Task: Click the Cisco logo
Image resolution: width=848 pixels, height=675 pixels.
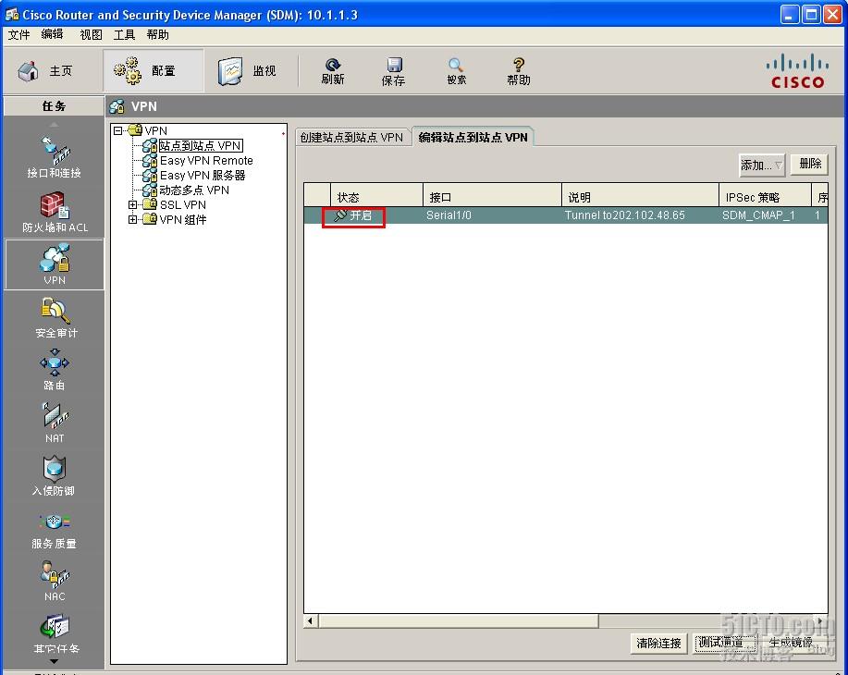Action: [x=797, y=71]
